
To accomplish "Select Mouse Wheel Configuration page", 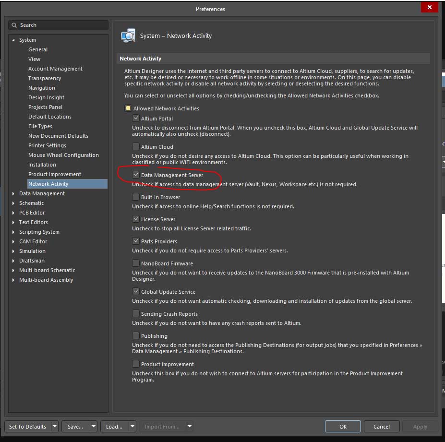I will pyautogui.click(x=63, y=155).
